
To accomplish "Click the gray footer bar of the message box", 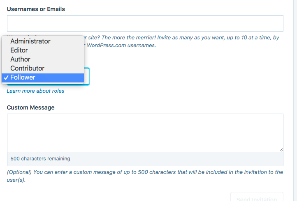I will pyautogui.click(x=145, y=159).
